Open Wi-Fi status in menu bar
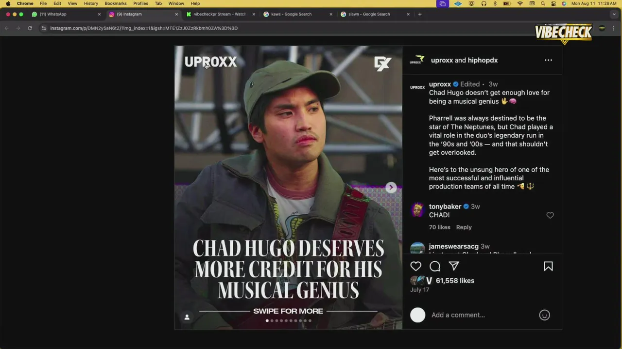The height and width of the screenshot is (349, 622). point(520,3)
